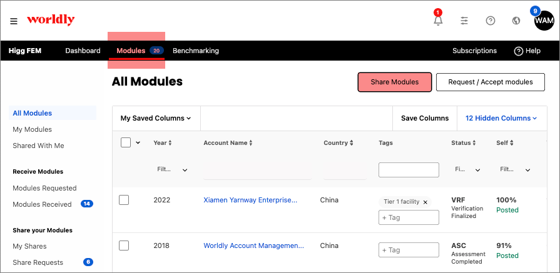Click the Share Modules button
560x273 pixels.
(x=395, y=82)
